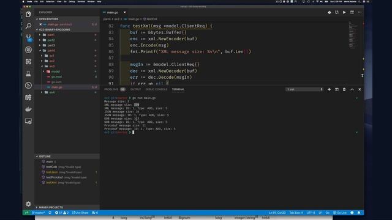
Task: Click the master branch in status bar
Action: coord(38,213)
